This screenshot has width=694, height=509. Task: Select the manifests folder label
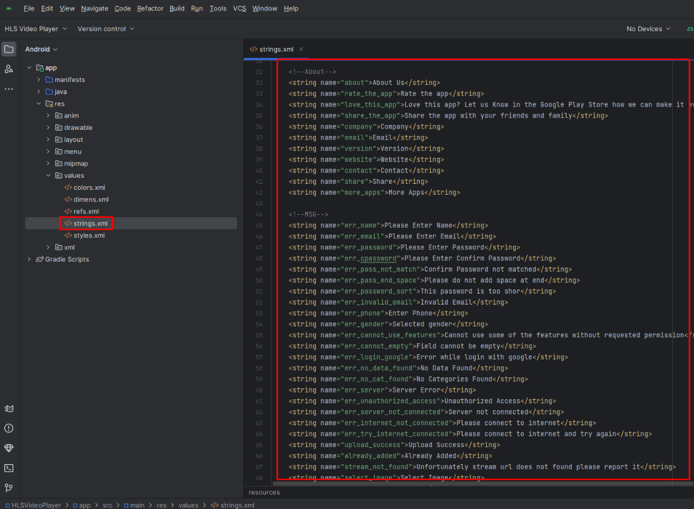click(70, 79)
